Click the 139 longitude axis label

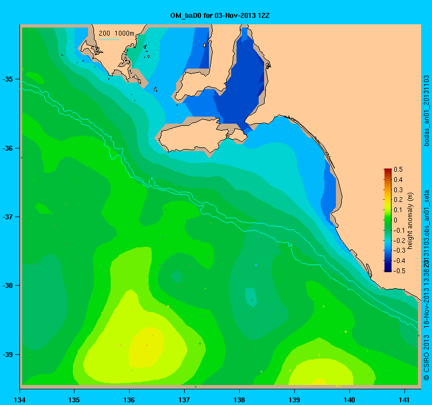coord(294,400)
